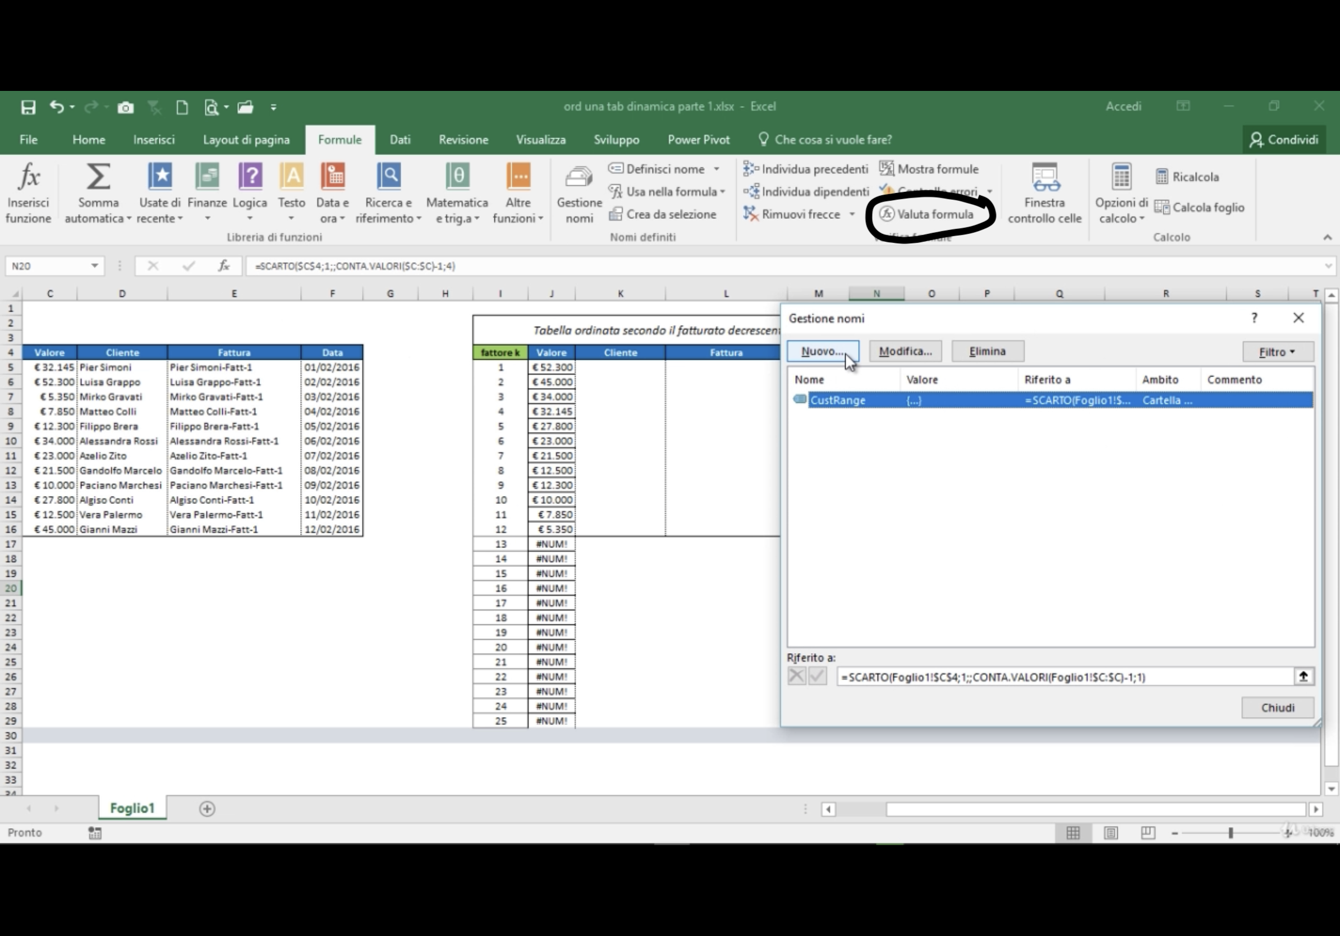Click Somma automatica sigma icon
1340x936 pixels.
[x=98, y=176]
